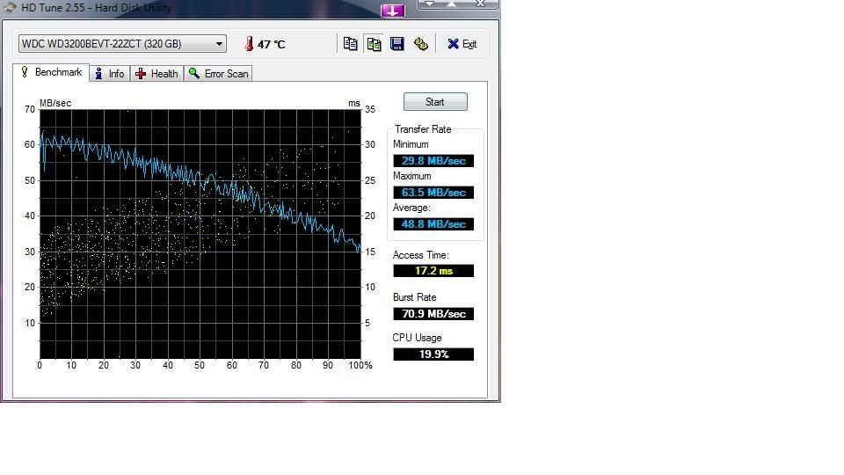Switch to the Benchmark tab

(x=51, y=72)
